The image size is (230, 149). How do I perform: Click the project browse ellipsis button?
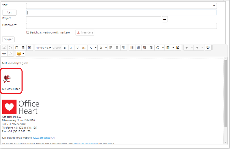pyautogui.click(x=165, y=19)
